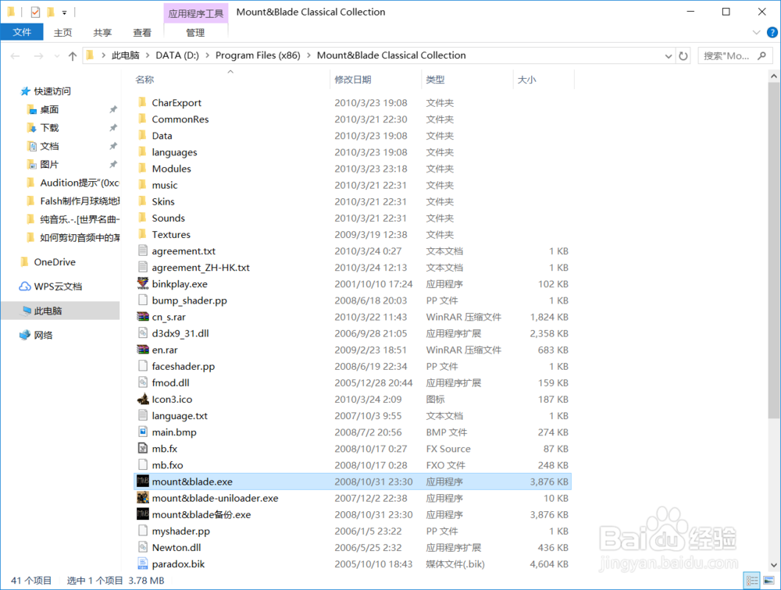This screenshot has height=590, width=781.
Task: Expand chevron after DATA (D:) in path
Action: [x=207, y=55]
